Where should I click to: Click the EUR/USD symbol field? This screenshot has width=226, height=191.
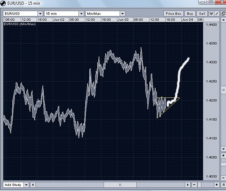(x=21, y=14)
